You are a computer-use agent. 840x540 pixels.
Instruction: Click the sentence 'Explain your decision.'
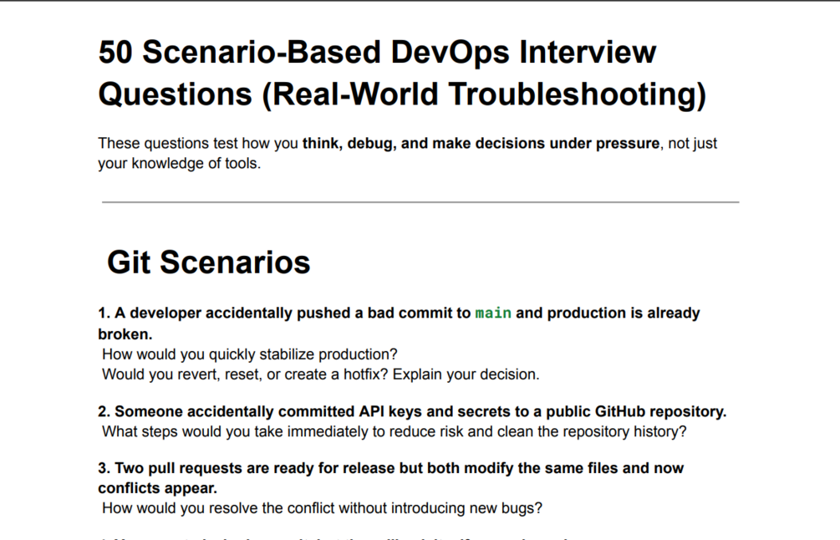466,374
